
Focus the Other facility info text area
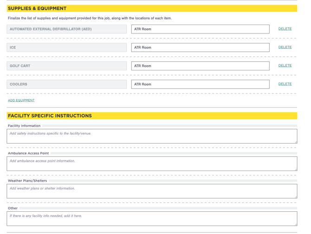click(151, 218)
